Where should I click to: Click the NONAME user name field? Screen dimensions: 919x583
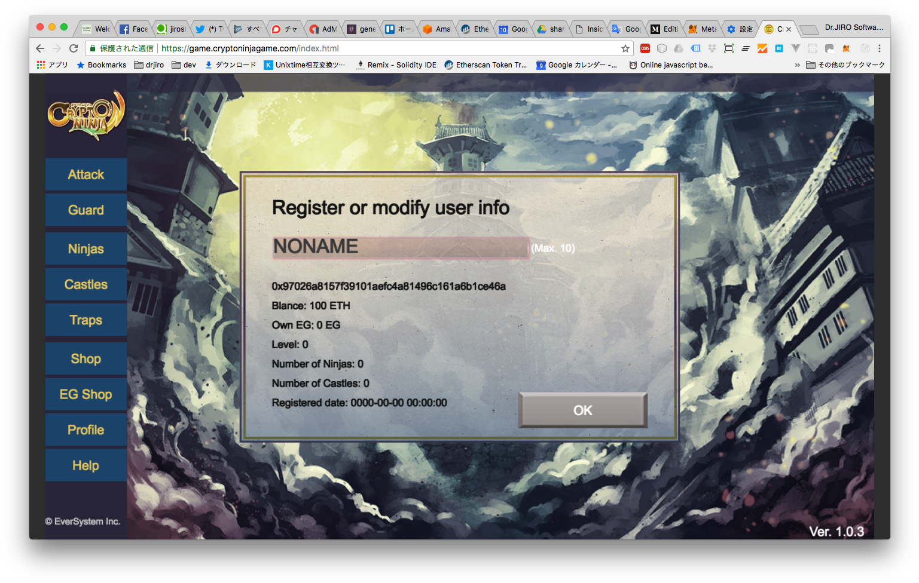pyautogui.click(x=400, y=247)
